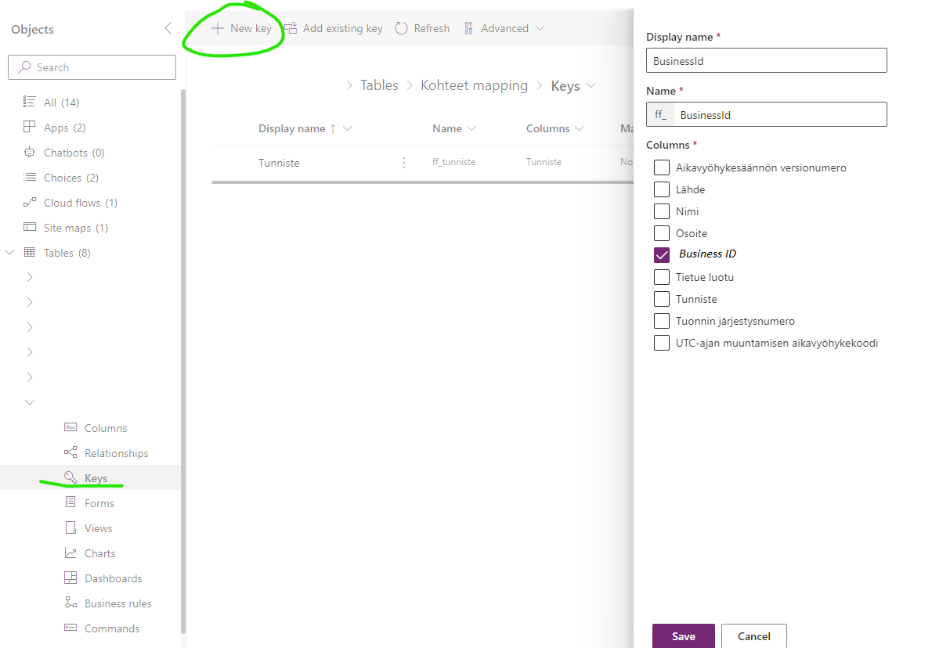Click the Choices list icon
Image resolution: width=950 pixels, height=648 pixels.
pyautogui.click(x=30, y=178)
